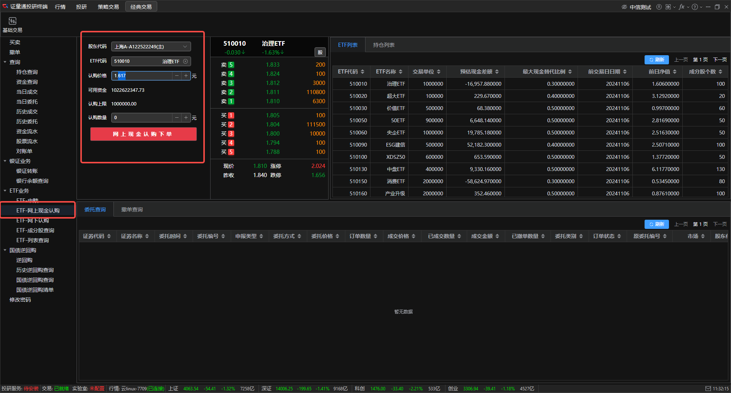Collapse the 国债逆回购 tree section

click(x=5, y=250)
